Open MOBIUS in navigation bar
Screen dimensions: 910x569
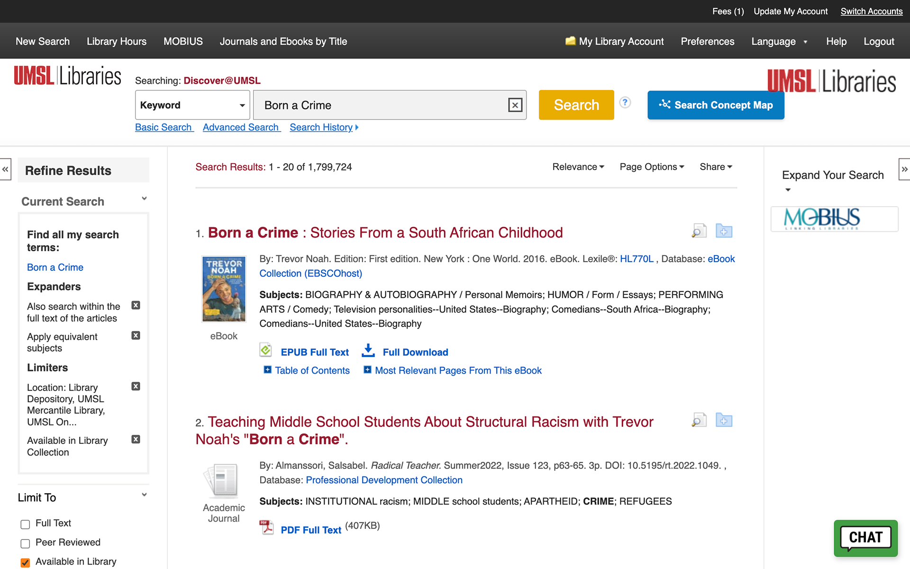click(x=183, y=41)
